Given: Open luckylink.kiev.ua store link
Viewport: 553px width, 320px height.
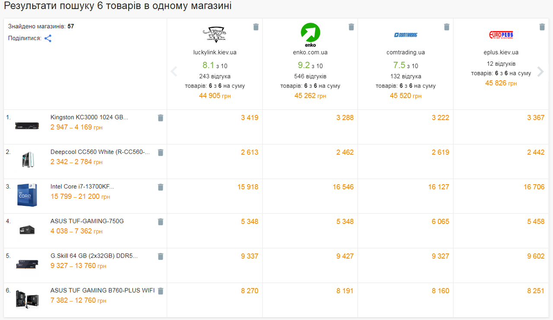Looking at the screenshot, I should click(x=215, y=52).
